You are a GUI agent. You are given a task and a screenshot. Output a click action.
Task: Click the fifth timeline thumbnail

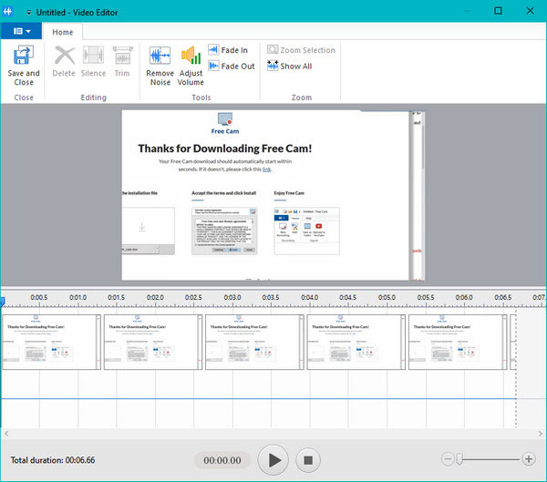[458, 343]
